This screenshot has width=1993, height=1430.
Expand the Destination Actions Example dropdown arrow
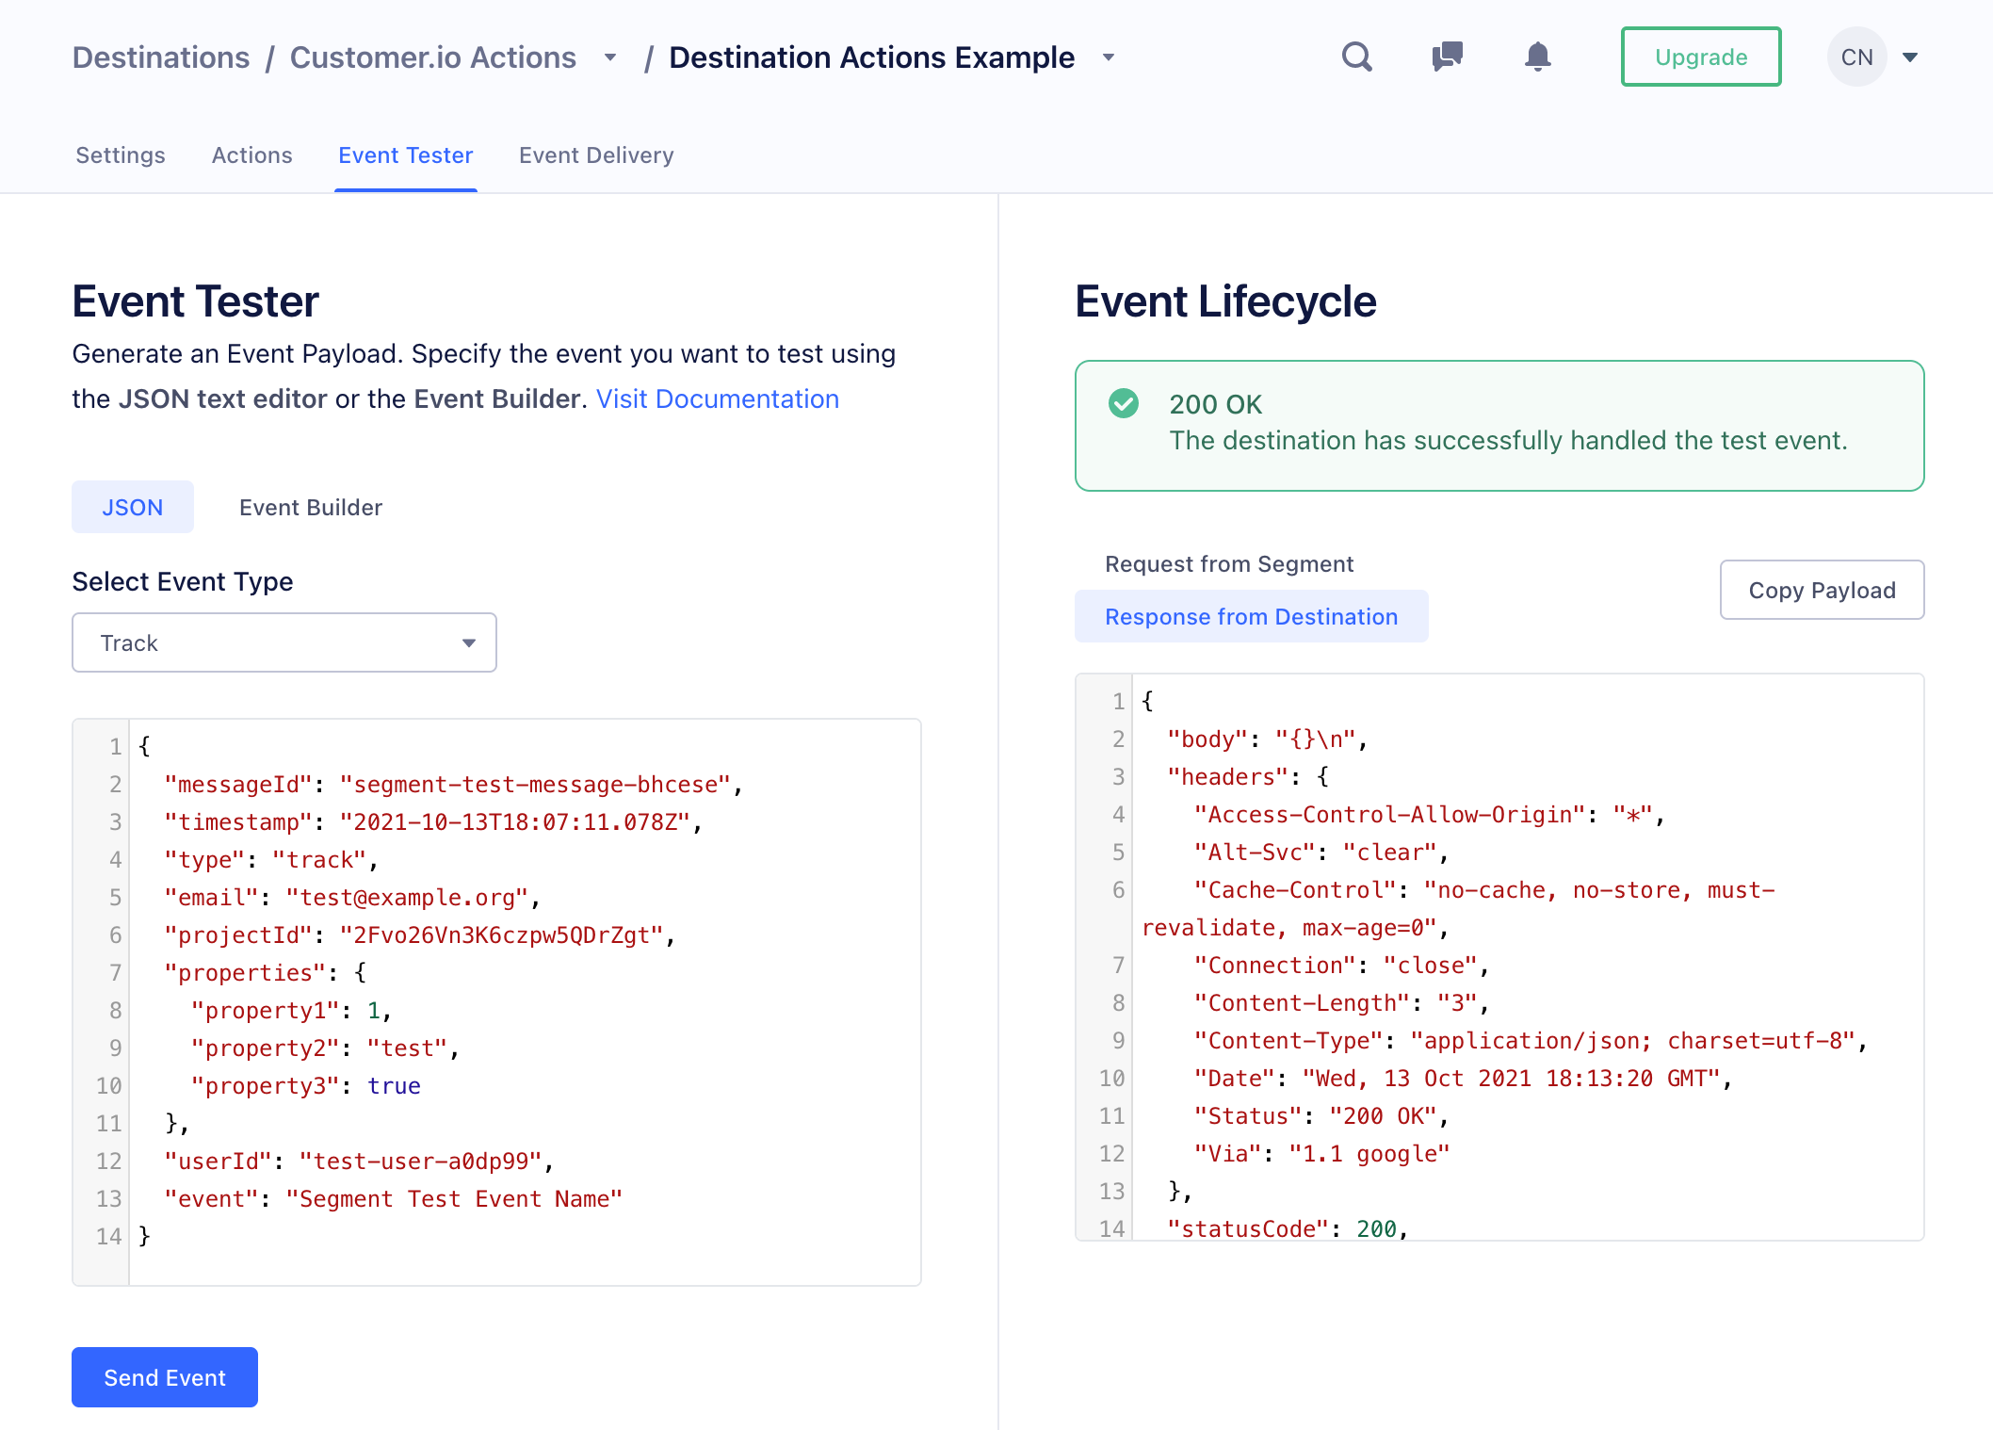[x=1109, y=57]
